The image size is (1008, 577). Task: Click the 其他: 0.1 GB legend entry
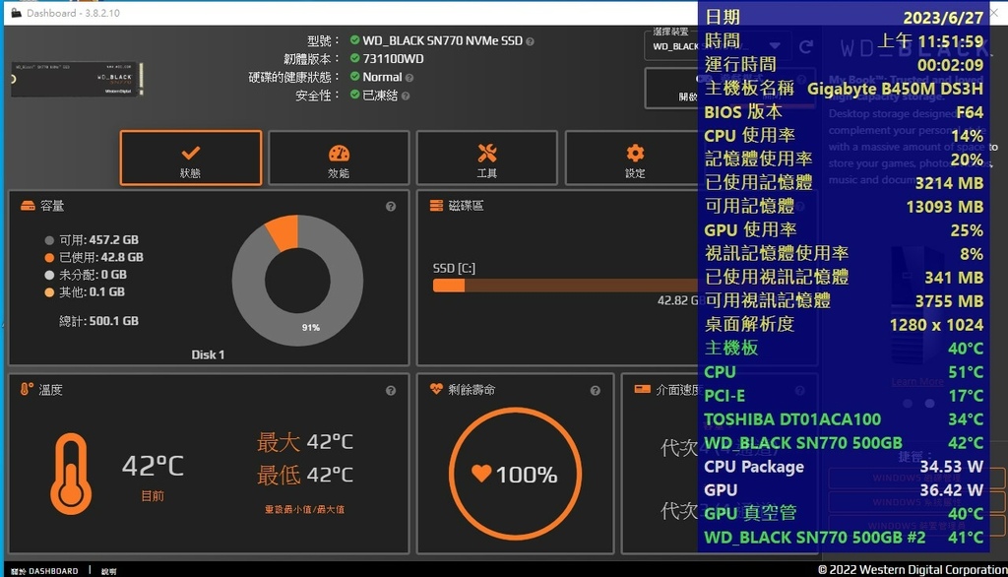[x=85, y=292]
